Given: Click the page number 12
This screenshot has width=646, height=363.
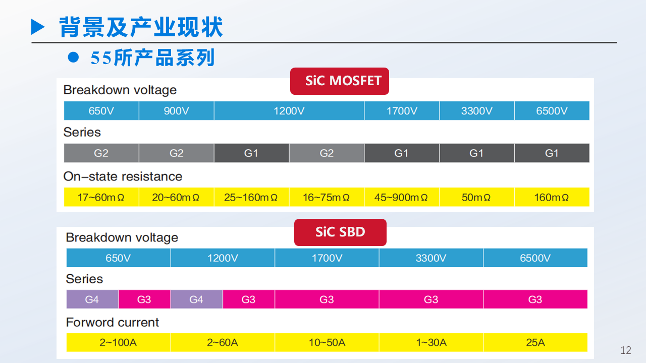Looking at the screenshot, I should click(626, 350).
